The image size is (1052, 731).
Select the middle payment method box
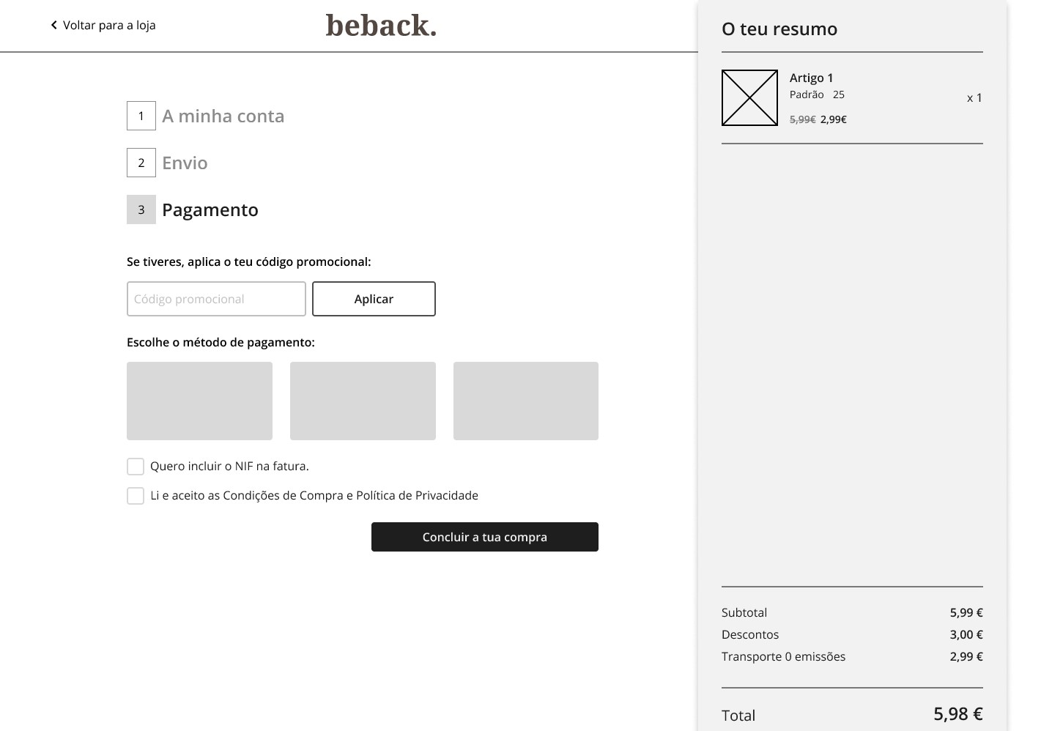point(363,401)
